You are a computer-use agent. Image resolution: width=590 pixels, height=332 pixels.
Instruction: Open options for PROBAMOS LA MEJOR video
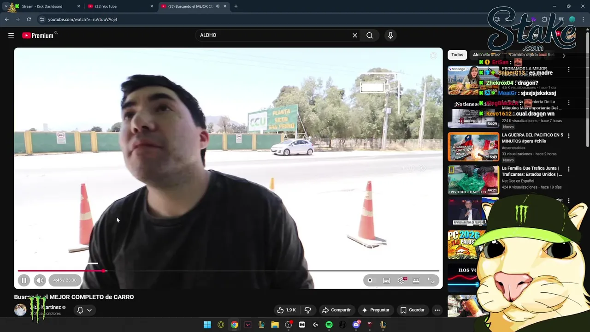(568, 70)
